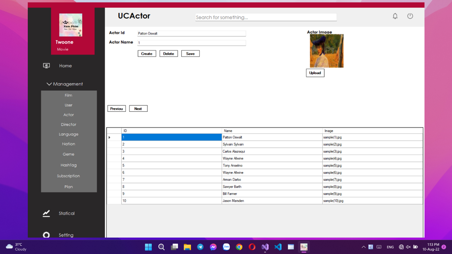Open the Windows Start menu

tap(148, 247)
